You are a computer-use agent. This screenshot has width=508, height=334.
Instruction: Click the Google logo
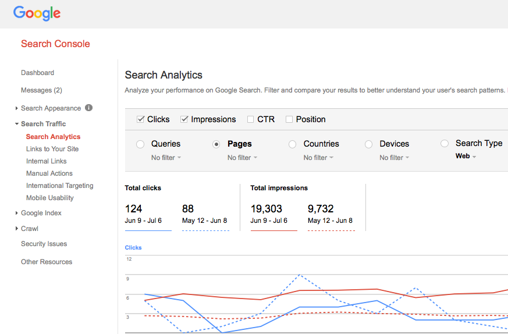(37, 13)
